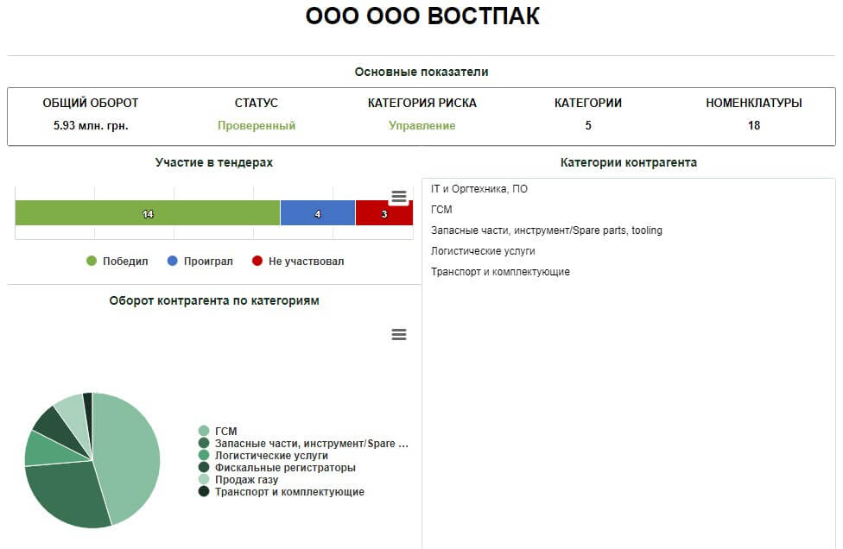The width and height of the screenshot is (843, 549).
Task: Open the tender chart hamburger menu
Action: pyautogui.click(x=398, y=197)
